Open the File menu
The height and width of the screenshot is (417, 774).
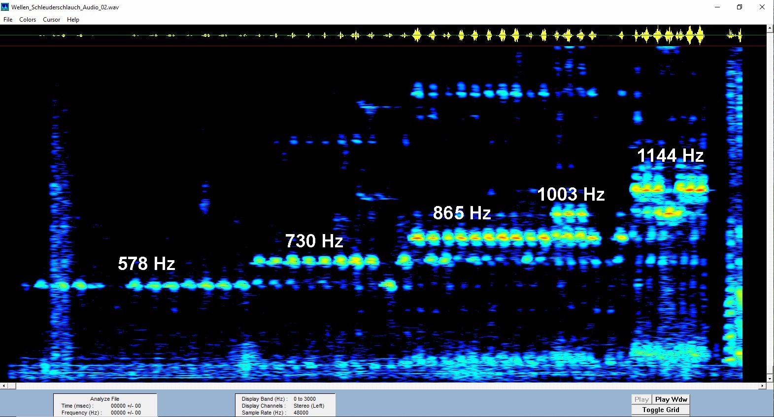point(8,20)
